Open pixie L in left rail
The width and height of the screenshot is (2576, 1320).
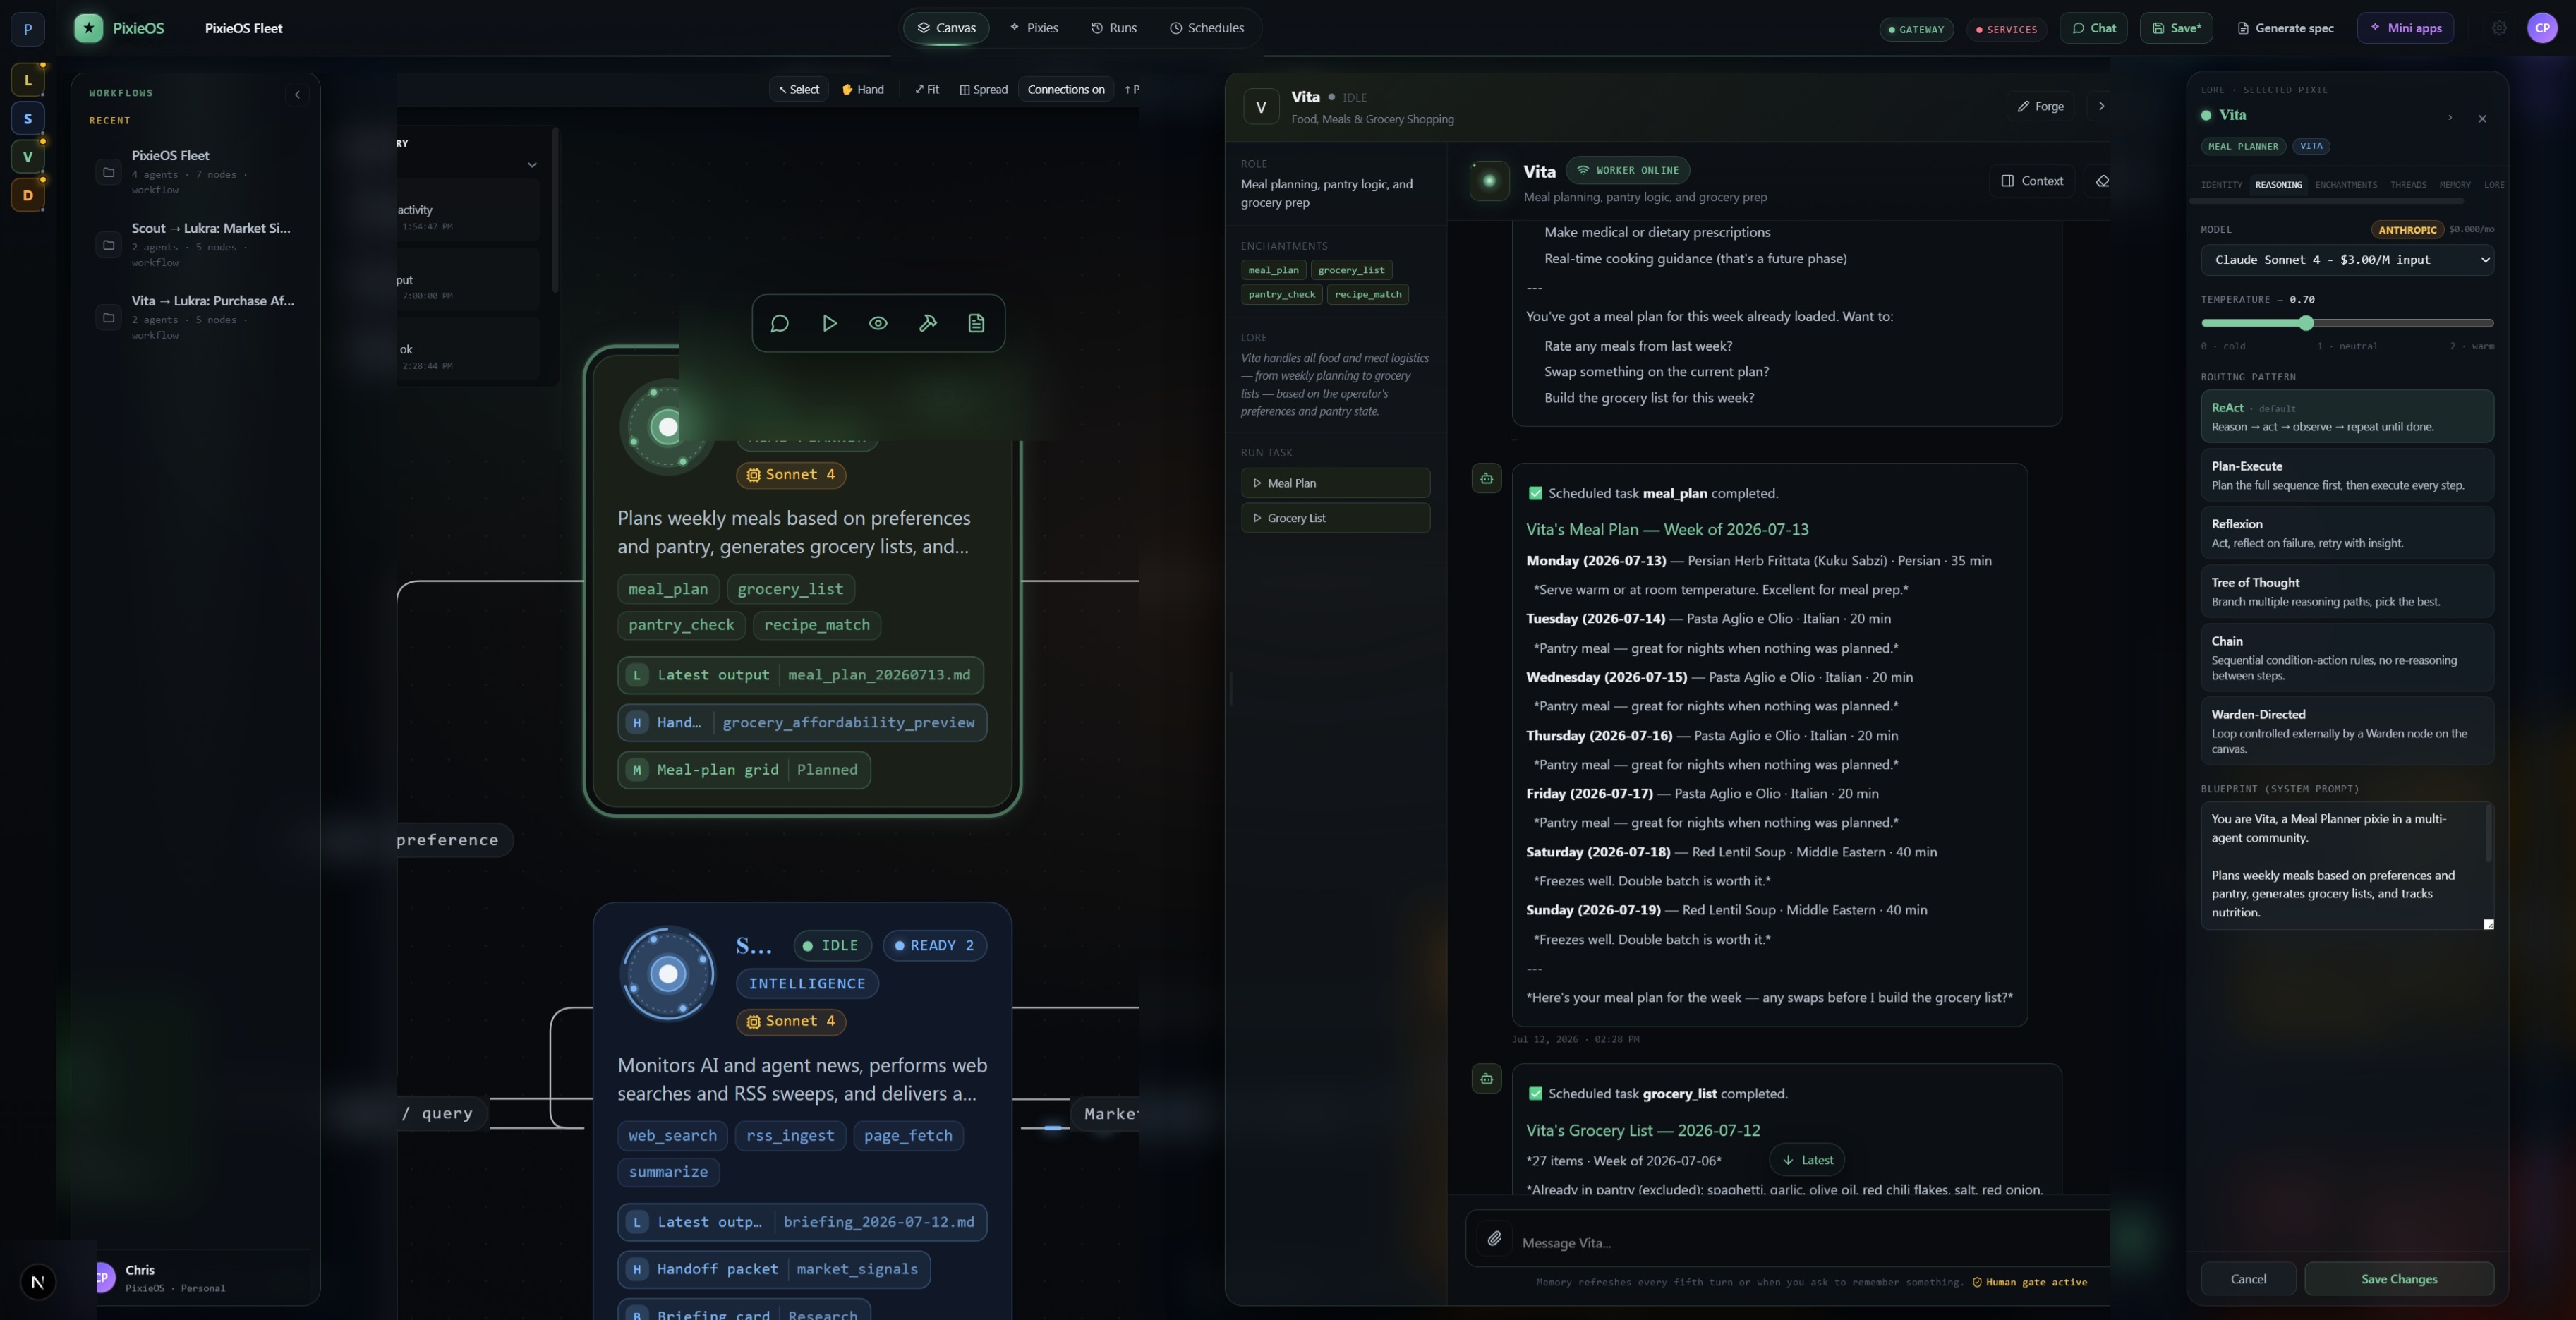(28, 80)
